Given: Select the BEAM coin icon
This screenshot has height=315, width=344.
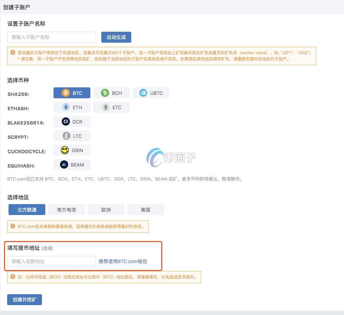Looking at the screenshot, I should tap(64, 164).
